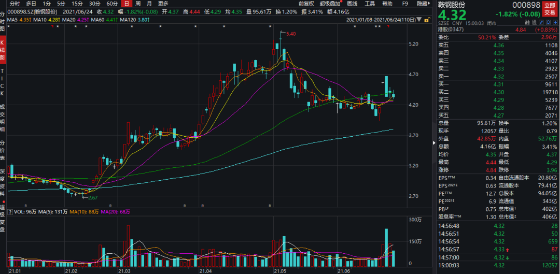Viewport: 560px width, 274px height.
Task: Select the 60分 timeframe tab
Action: (x=112, y=4)
